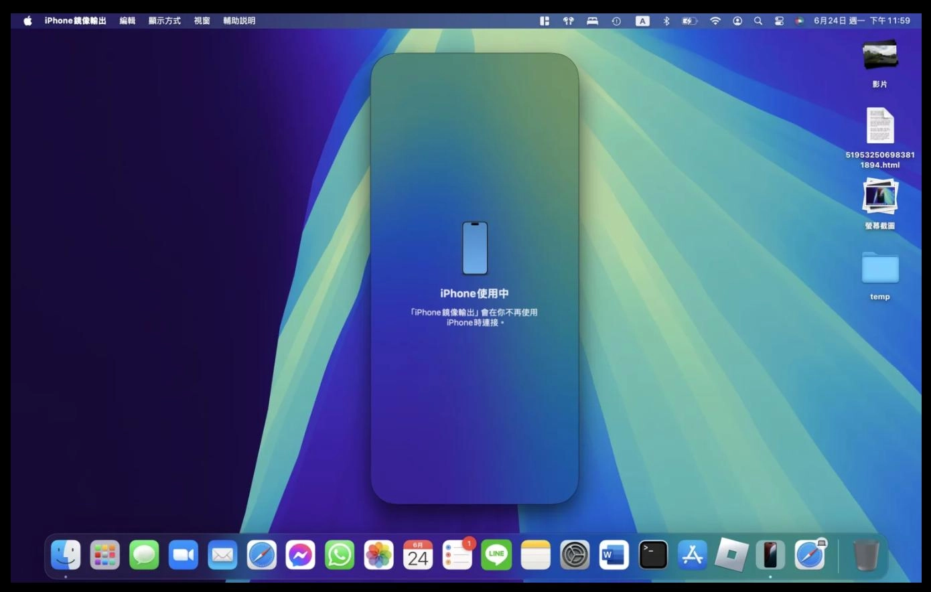Click the iPhone image in mirroring window

click(475, 248)
